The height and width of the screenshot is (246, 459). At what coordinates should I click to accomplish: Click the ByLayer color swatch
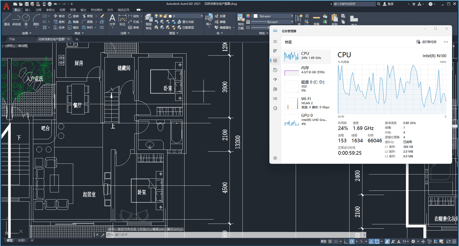(256, 16)
